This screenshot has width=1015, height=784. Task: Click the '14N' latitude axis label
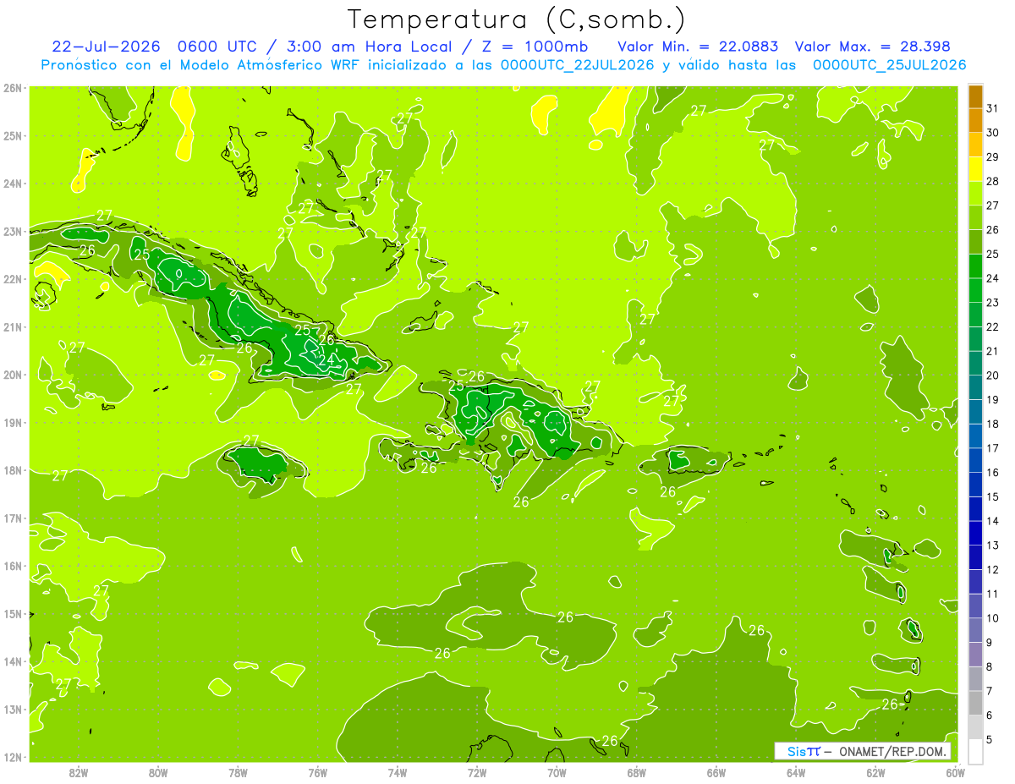[x=13, y=661]
